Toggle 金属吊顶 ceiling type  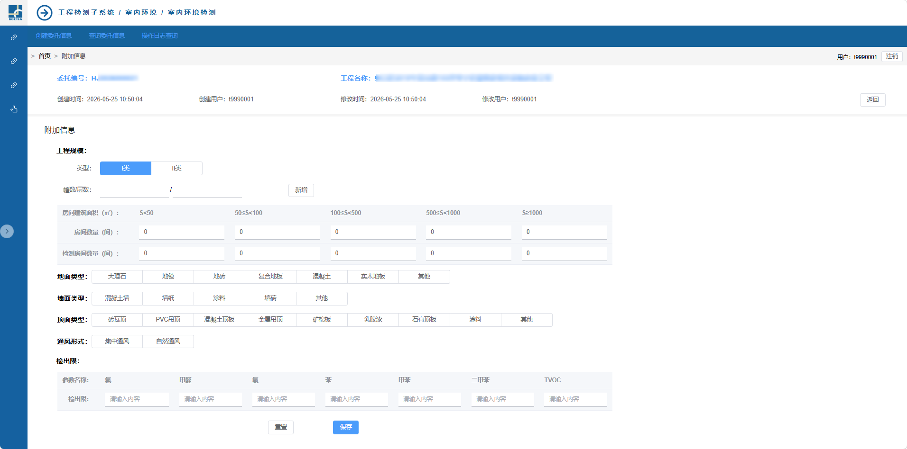click(x=271, y=320)
